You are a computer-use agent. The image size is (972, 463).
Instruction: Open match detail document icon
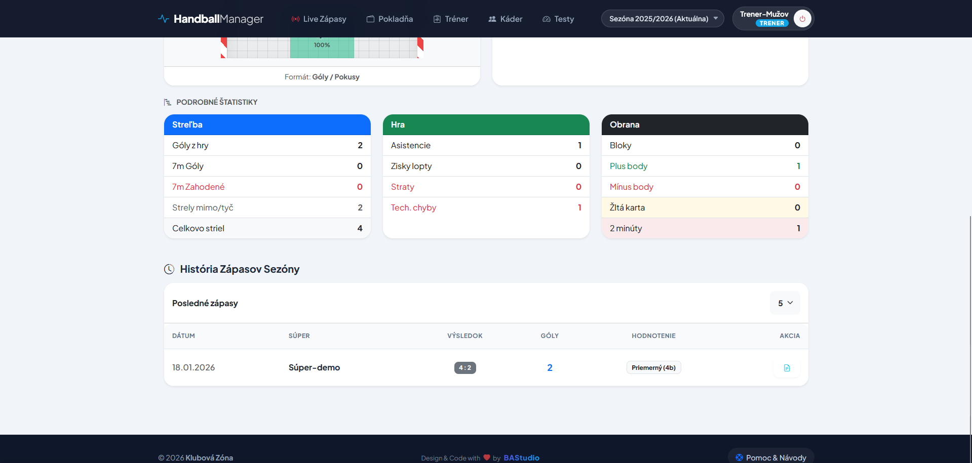click(x=787, y=368)
